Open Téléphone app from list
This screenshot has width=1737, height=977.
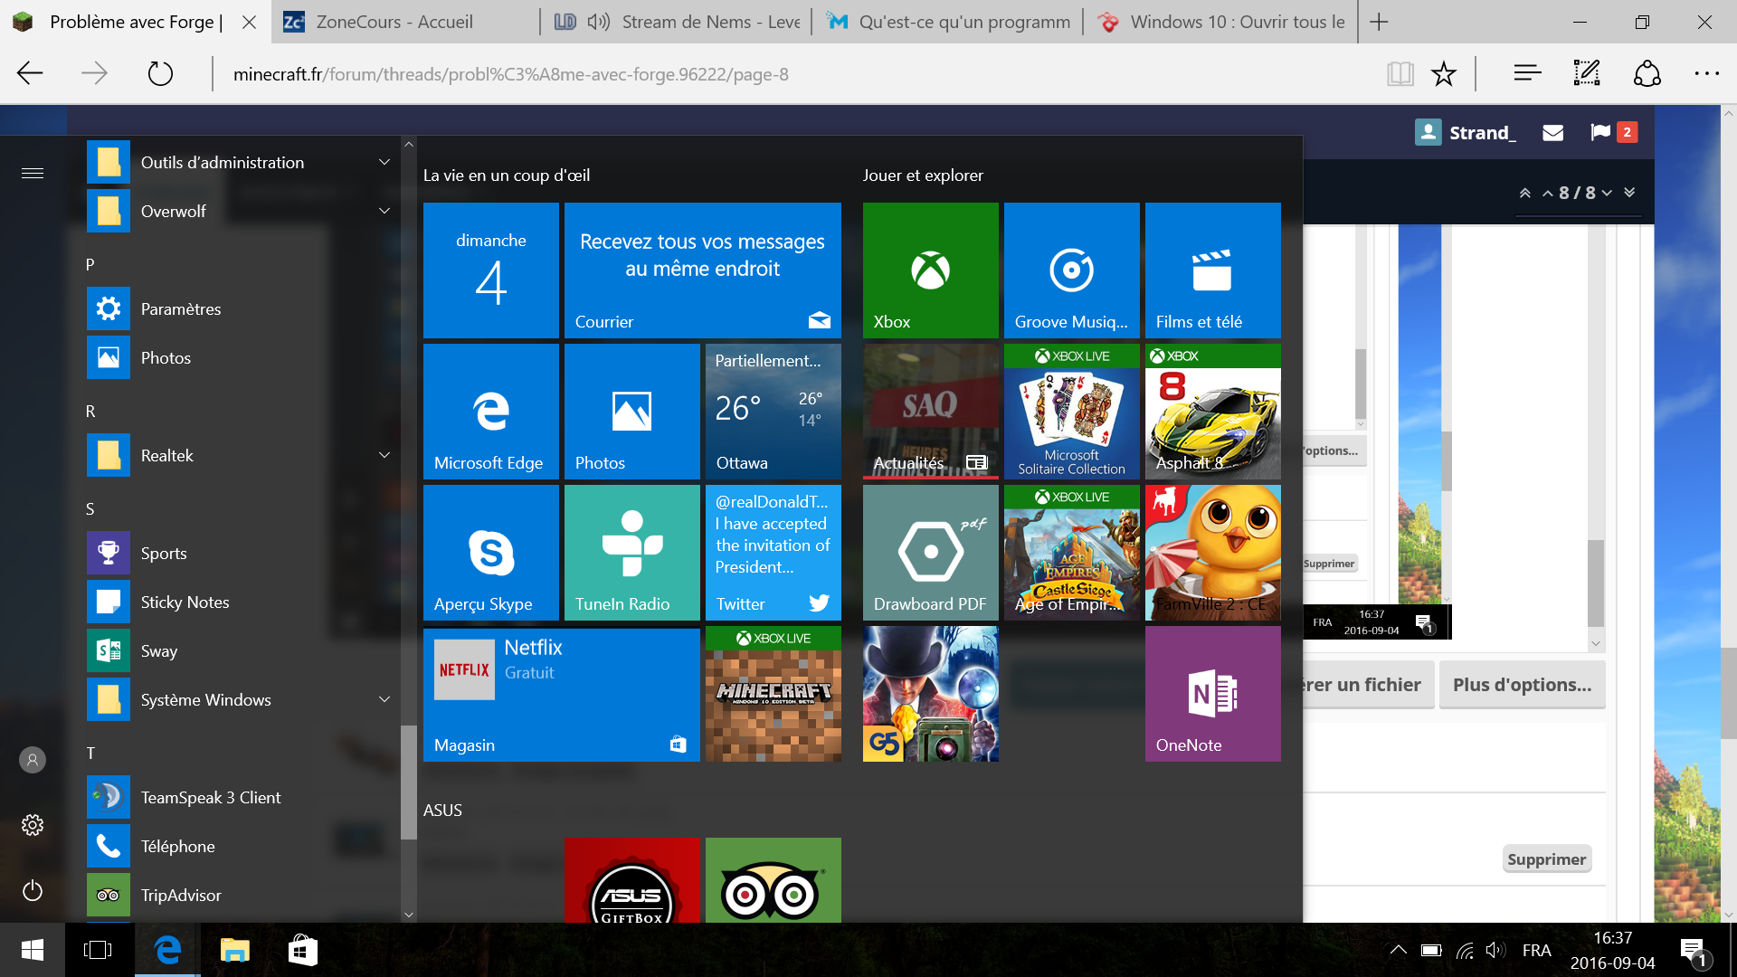point(244,846)
